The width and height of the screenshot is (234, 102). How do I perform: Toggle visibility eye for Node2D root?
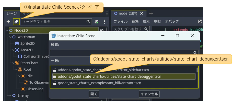pyautogui.click(x=102, y=31)
